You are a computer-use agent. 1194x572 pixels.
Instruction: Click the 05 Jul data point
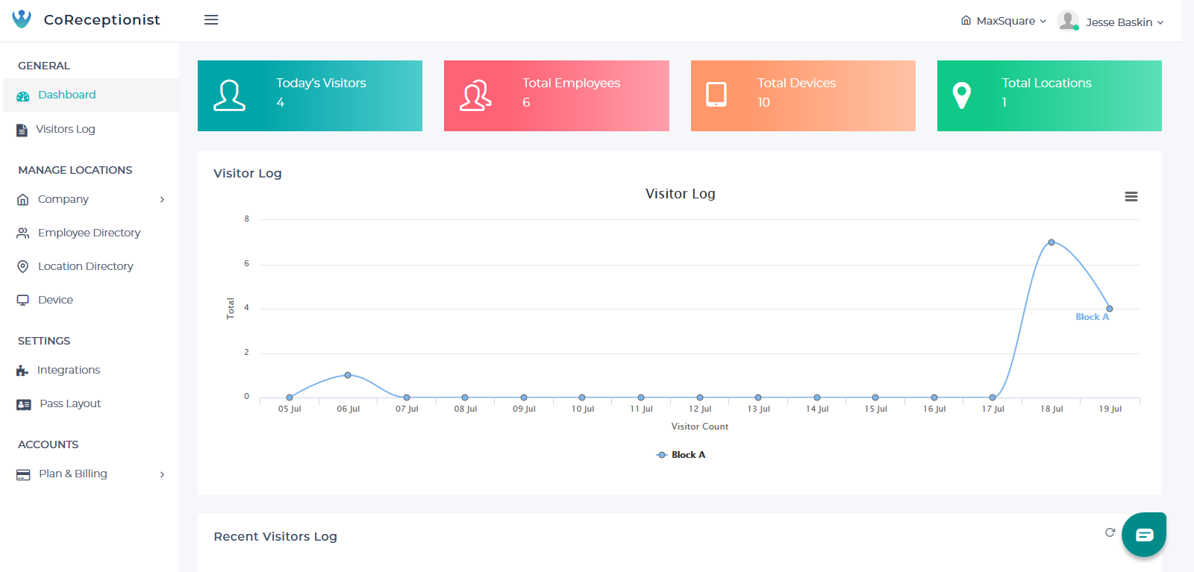click(x=290, y=397)
